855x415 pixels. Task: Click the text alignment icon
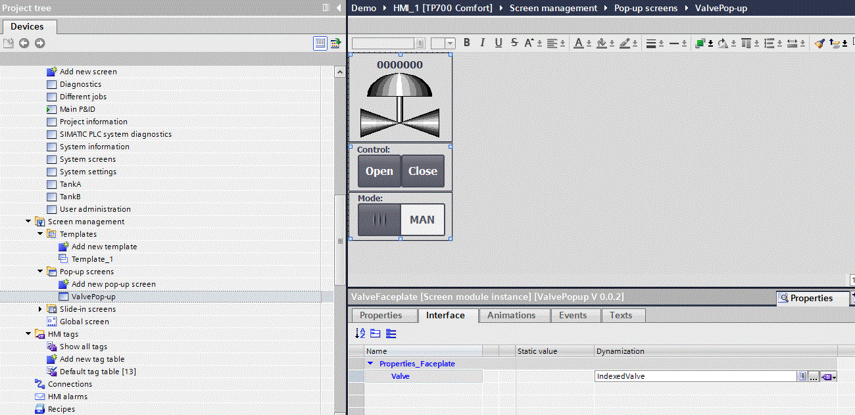552,43
